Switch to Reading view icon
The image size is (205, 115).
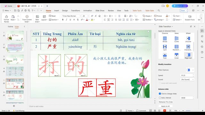coord(159,111)
